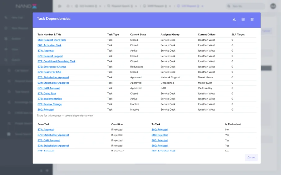Image resolution: width=281 pixels, height=175 pixels.
Task: Open 934: Stakeholder Approval in From Task column
Action: [53, 146]
